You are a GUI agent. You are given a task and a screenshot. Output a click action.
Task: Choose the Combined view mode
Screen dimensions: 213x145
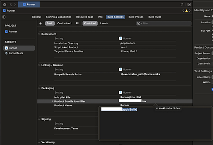[90, 23]
